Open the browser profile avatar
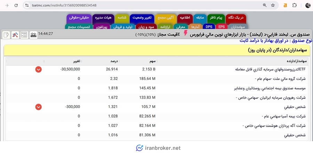Screen dimensions: 313x153 pyautogui.click(x=308, y=6)
